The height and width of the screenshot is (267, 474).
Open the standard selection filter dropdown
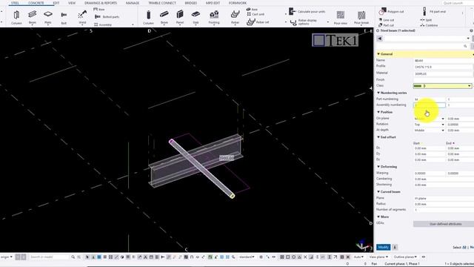247,257
